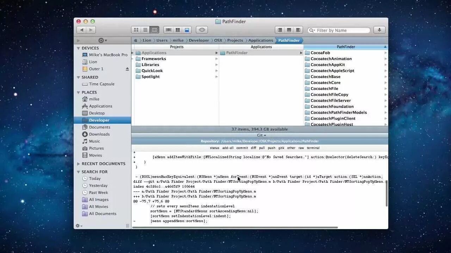The width and height of the screenshot is (451, 253).
Task: Open Downloads in the sidebar
Action: click(95, 134)
